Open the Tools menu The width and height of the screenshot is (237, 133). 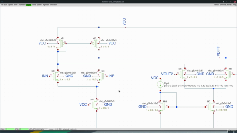click(34, 5)
